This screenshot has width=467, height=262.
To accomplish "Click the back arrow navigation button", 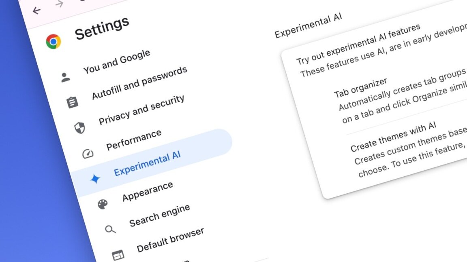I will click(36, 11).
